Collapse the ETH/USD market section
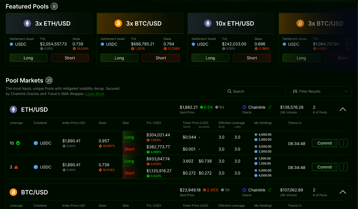This screenshot has width=358, height=209. coord(343,110)
